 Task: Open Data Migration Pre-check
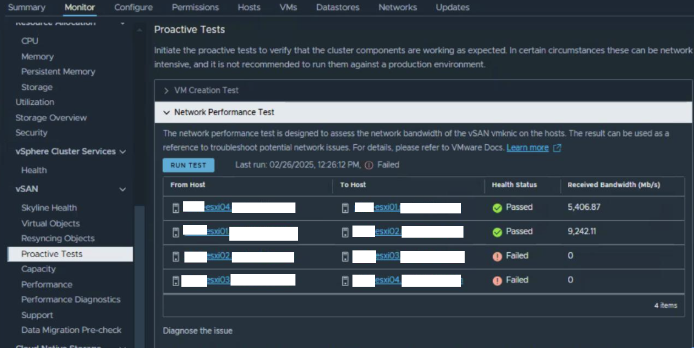71,330
